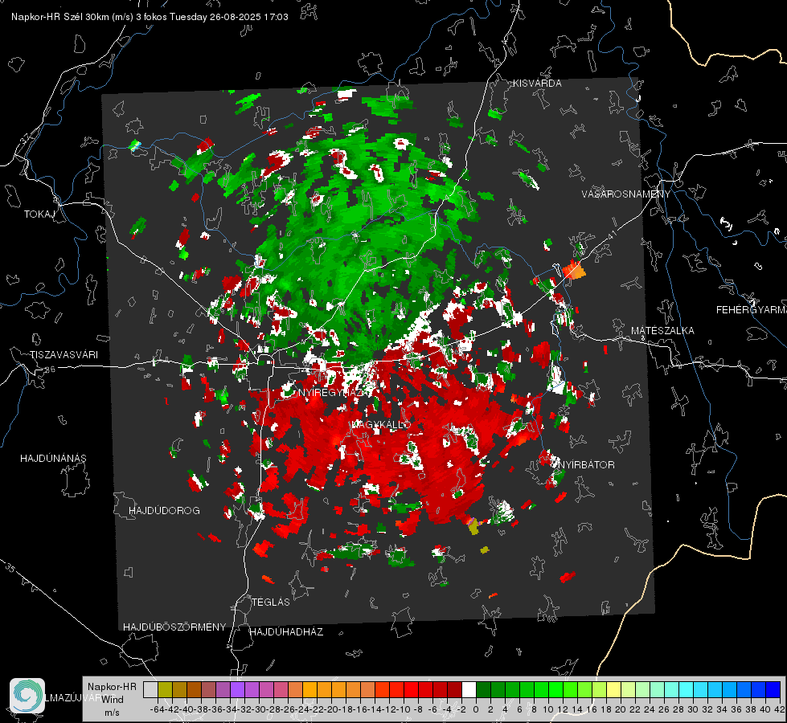Image resolution: width=787 pixels, height=723 pixels.
Task: Click the HAJDÚNÁNÁS town label
Action: pyautogui.click(x=53, y=458)
